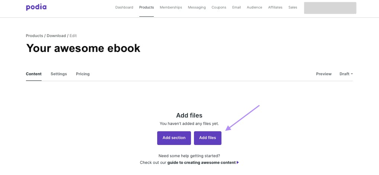379x175 pixels.
Task: Switch to the Pricing tab
Action: (82, 74)
